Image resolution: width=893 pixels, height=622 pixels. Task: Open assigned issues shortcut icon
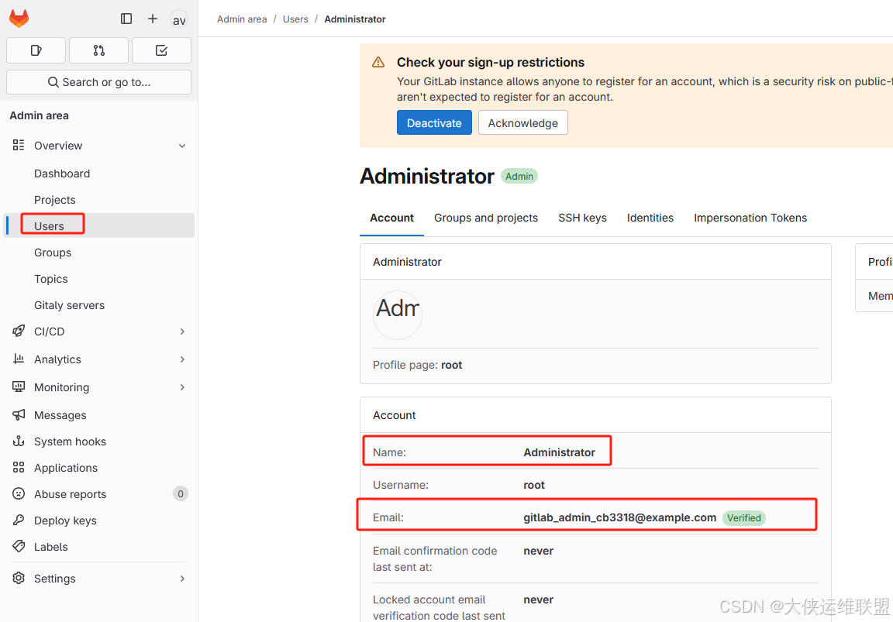click(36, 50)
